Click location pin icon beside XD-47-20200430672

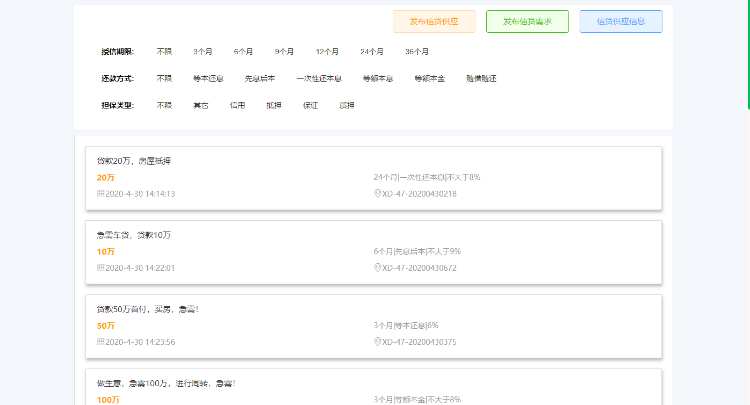coord(377,267)
